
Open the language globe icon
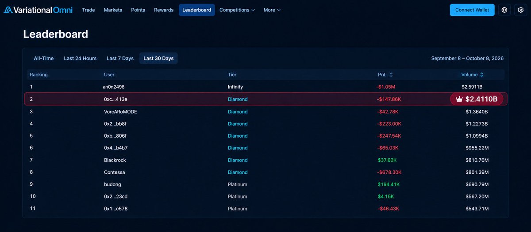504,10
